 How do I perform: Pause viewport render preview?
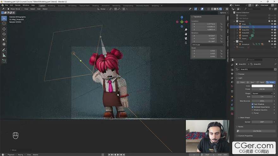pyautogui.click(x=227, y=9)
